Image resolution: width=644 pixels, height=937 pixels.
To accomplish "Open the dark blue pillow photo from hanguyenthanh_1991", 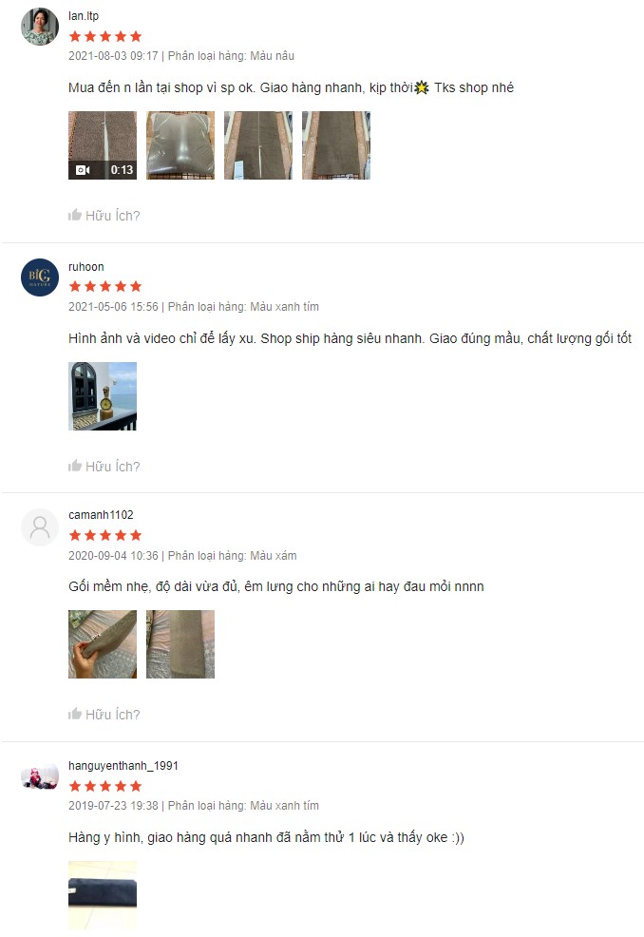I will 103,895.
